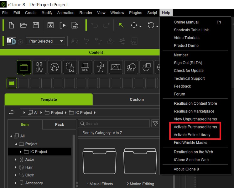Click the waypoint path icon
Screen dimensions: 234x188
pyautogui.click(x=86, y=41)
